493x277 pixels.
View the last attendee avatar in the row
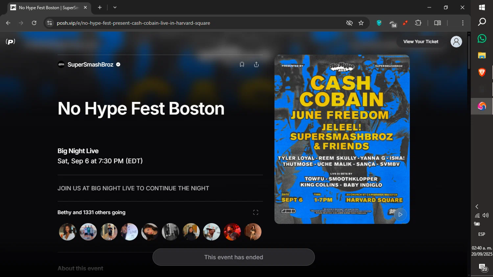tap(253, 232)
